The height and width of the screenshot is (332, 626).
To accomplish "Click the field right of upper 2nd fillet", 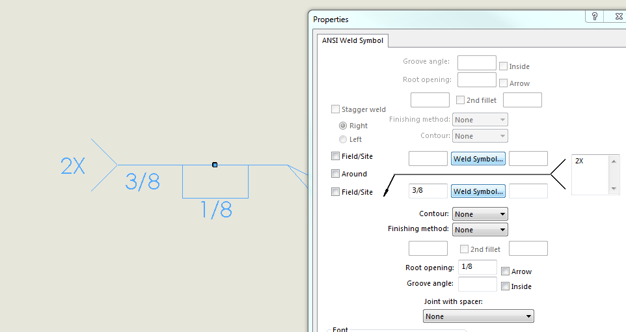I will [x=522, y=100].
